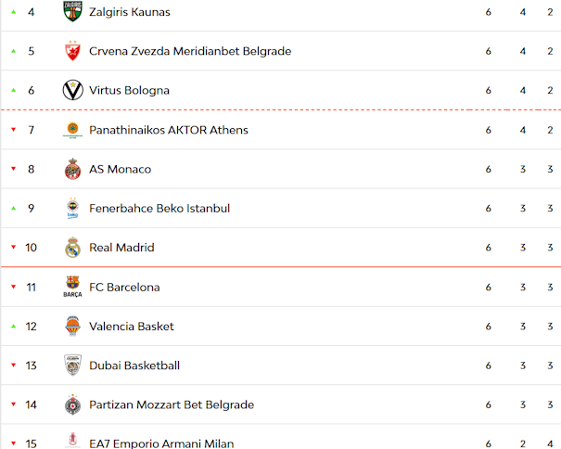Open Zalgiris Kaunas team page
The width and height of the screenshot is (561, 449).
click(x=129, y=12)
